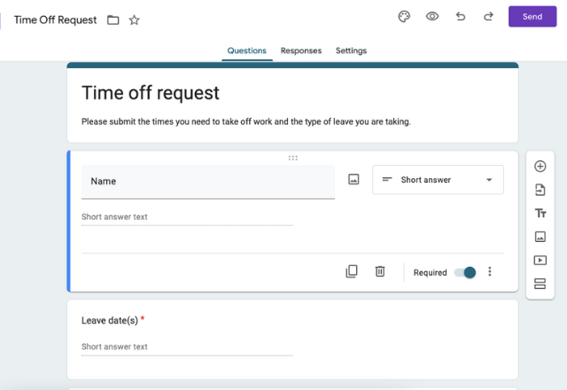567x390 pixels.
Task: Star the Time Off Request form
Action: click(x=134, y=19)
